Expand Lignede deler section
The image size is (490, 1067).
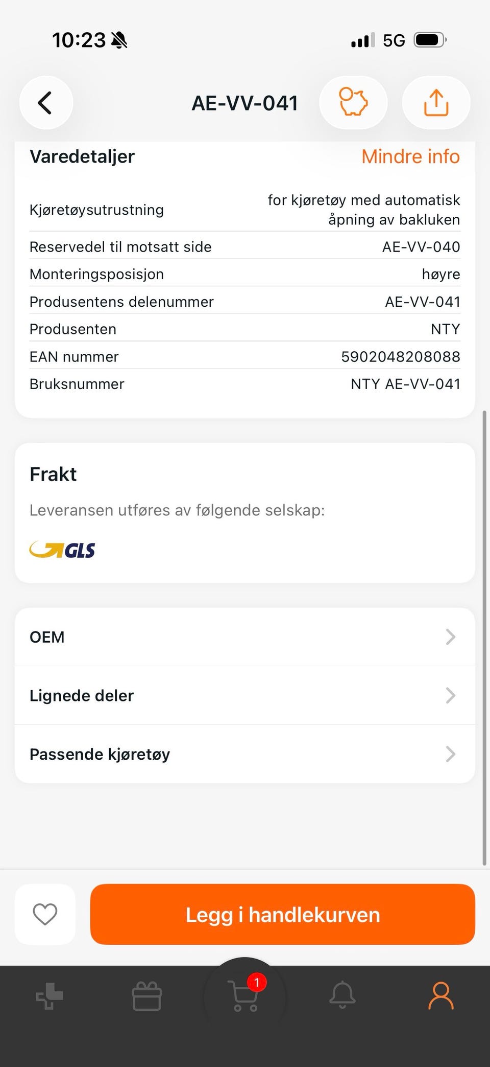point(245,695)
